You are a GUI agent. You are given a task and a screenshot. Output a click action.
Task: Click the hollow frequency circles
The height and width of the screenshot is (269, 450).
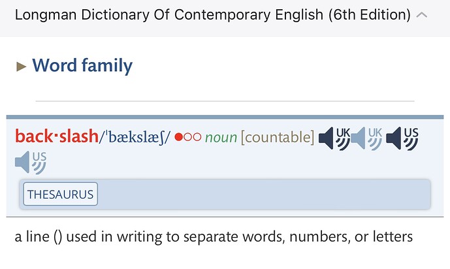[193, 138]
